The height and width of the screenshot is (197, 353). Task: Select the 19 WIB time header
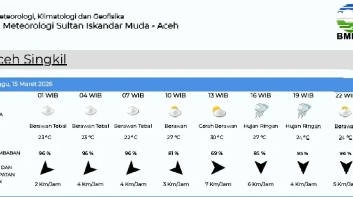[303, 96]
